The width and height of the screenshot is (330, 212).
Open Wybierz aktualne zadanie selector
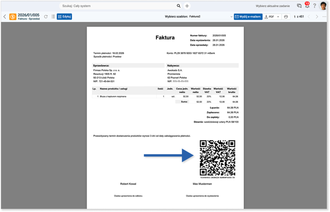[x=273, y=6]
